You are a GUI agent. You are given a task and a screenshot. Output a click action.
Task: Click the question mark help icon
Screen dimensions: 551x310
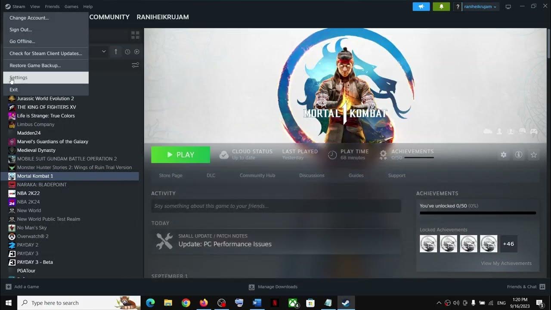[x=458, y=6]
